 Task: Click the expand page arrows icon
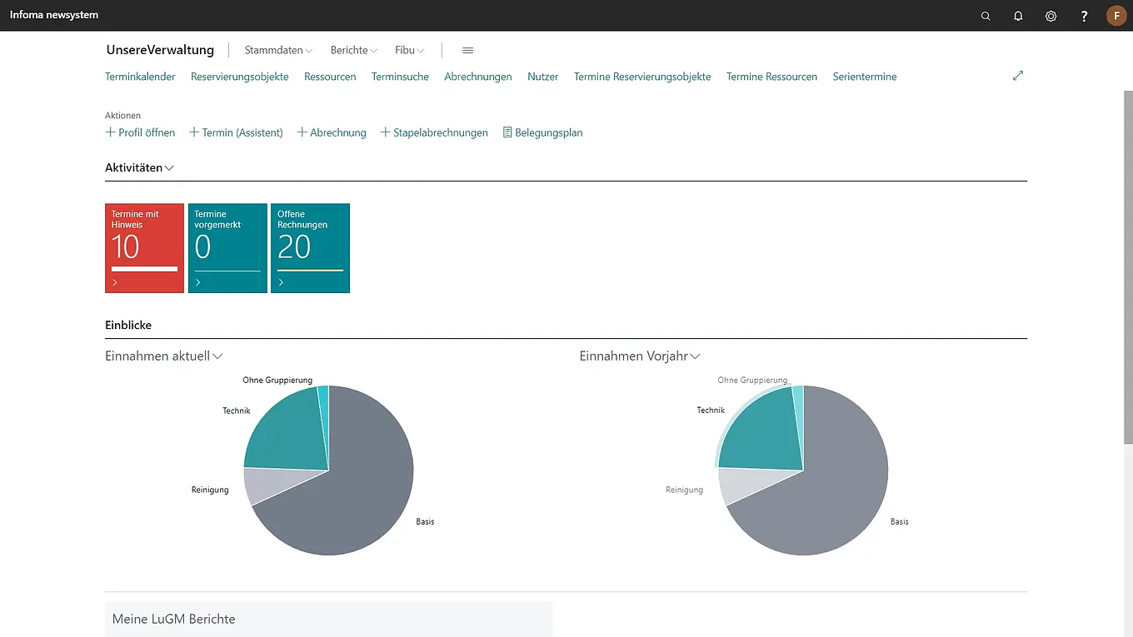[x=1017, y=76]
